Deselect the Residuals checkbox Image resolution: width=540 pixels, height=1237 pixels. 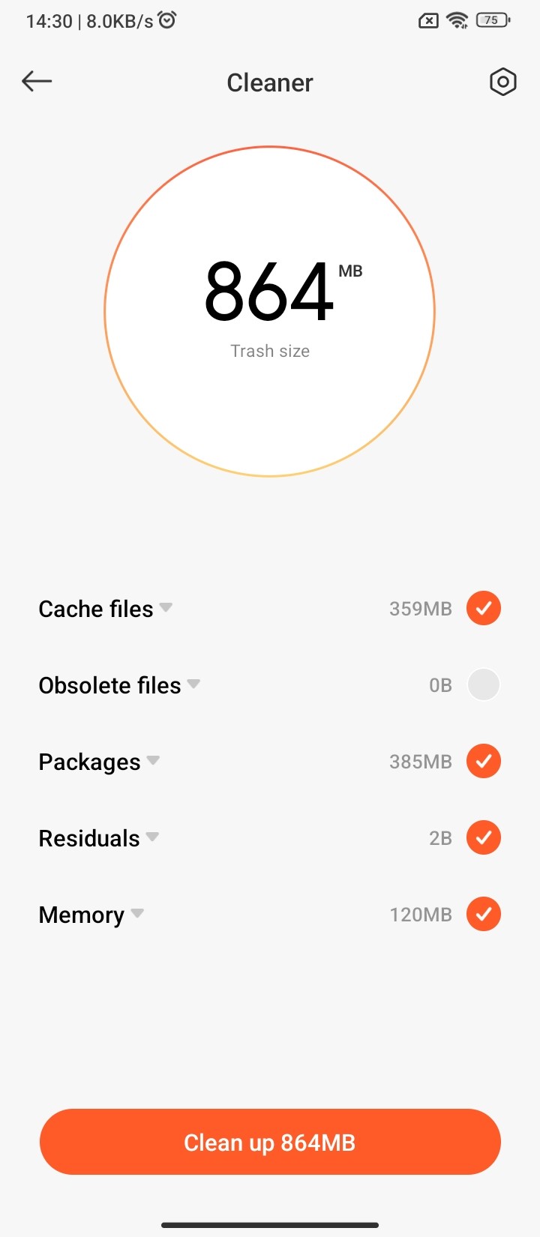[x=484, y=837]
